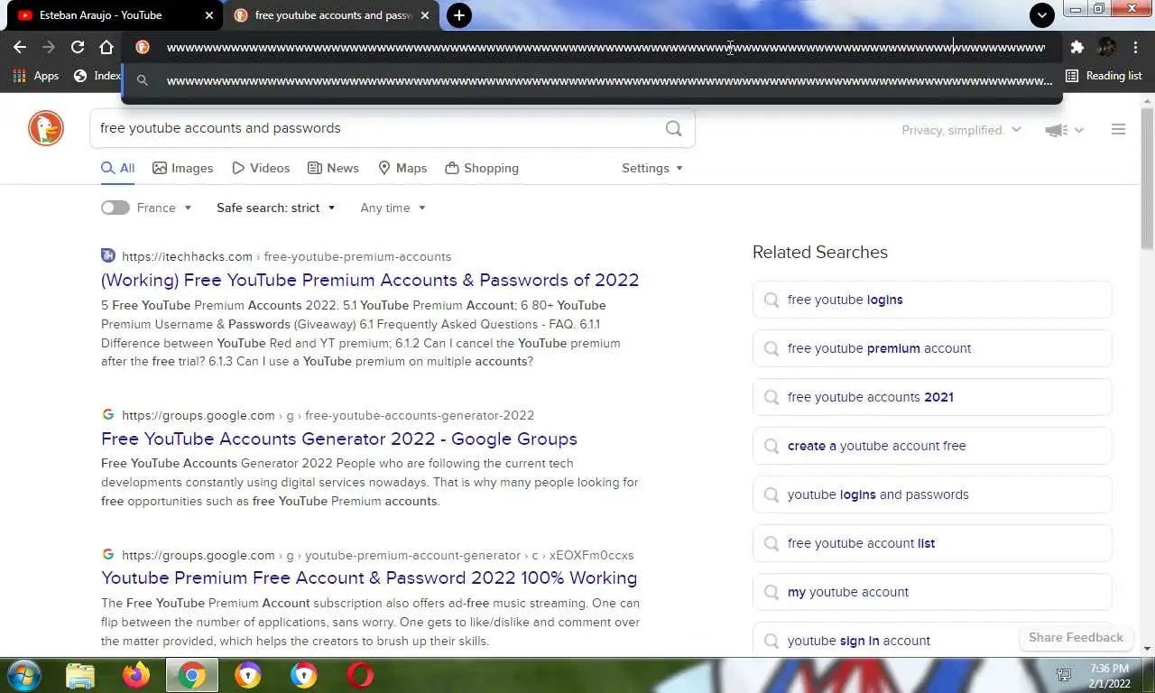Open the megaphone spread menu
The image size is (1155, 693).
(x=1064, y=130)
